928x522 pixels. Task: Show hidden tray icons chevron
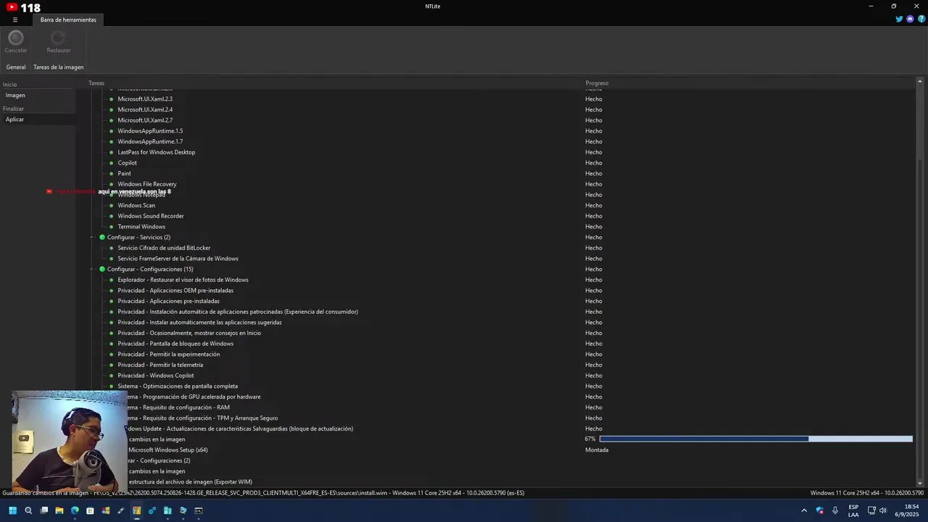(x=804, y=510)
